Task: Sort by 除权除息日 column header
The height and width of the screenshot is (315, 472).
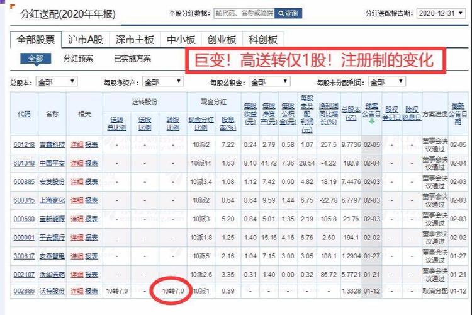Action: click(x=412, y=113)
